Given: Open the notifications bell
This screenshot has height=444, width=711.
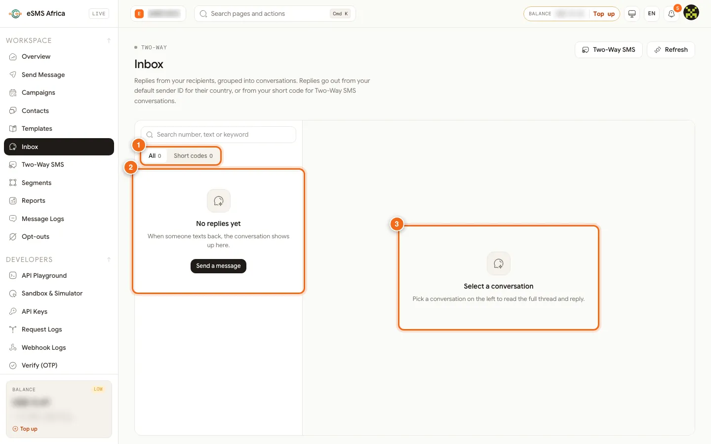Looking at the screenshot, I should point(671,14).
